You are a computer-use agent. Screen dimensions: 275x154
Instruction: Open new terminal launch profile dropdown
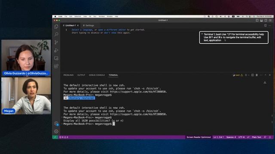coord(249,75)
